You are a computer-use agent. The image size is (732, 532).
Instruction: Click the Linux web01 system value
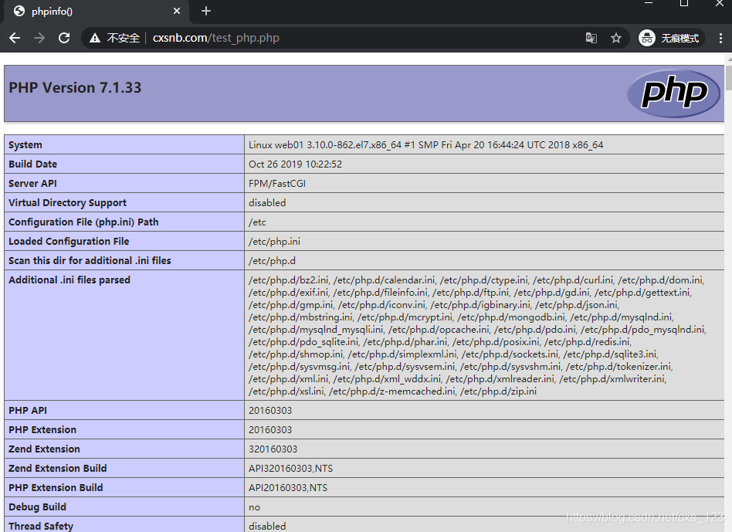click(425, 145)
